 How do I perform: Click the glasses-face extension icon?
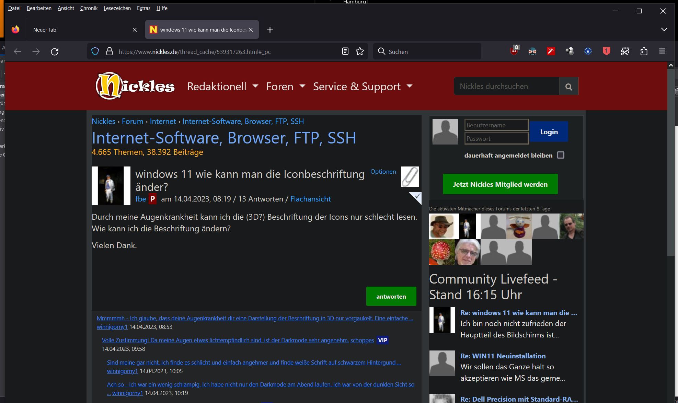pyautogui.click(x=532, y=51)
